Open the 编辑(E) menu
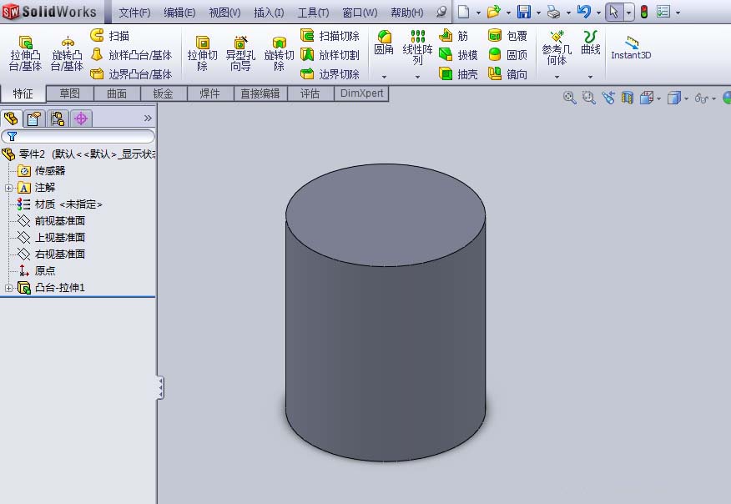This screenshot has width=731, height=504. pos(179,13)
